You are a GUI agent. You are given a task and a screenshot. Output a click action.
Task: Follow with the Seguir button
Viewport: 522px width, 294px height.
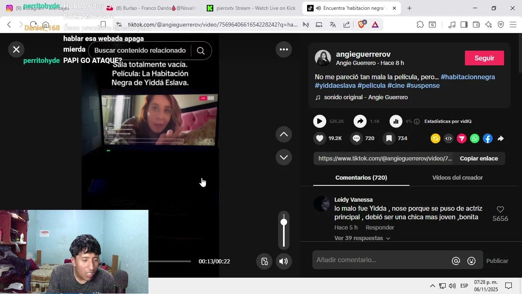coord(484,58)
